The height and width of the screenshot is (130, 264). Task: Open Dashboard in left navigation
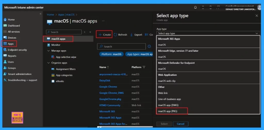click(12, 25)
